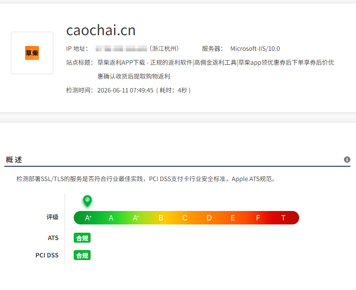Click the A+ grade on rating bar
356x290 pixels.
(x=88, y=218)
